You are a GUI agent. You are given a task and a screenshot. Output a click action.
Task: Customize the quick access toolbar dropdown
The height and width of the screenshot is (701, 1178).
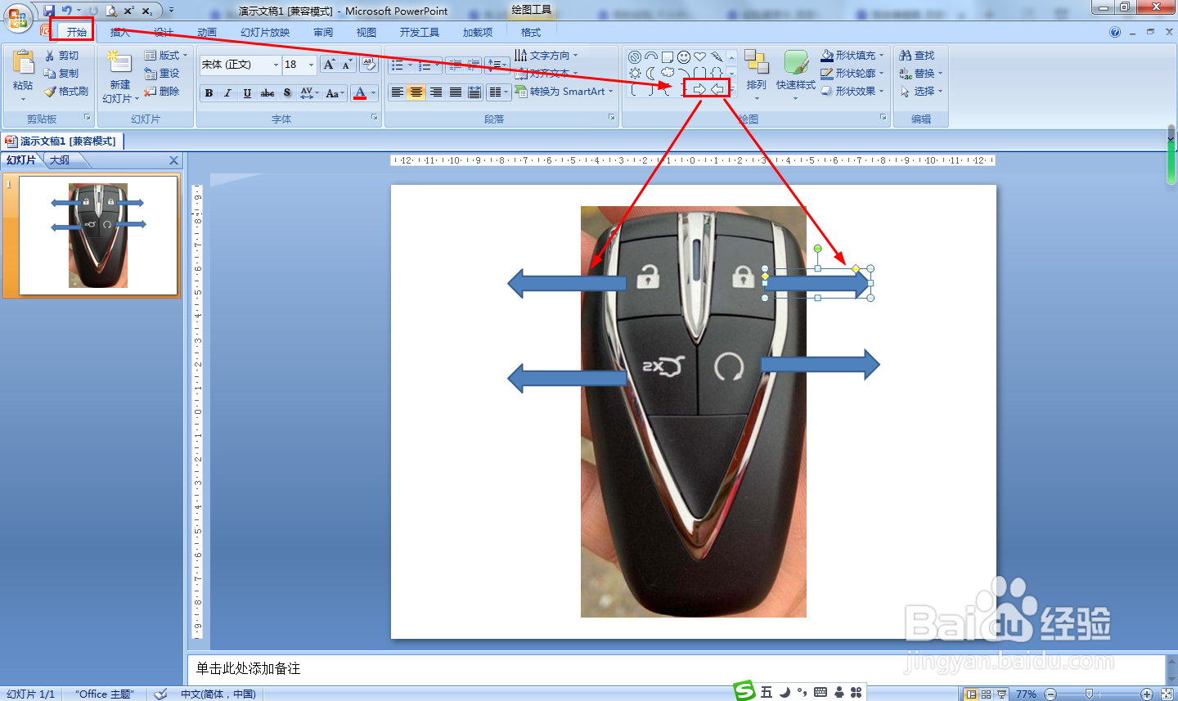tap(171, 11)
